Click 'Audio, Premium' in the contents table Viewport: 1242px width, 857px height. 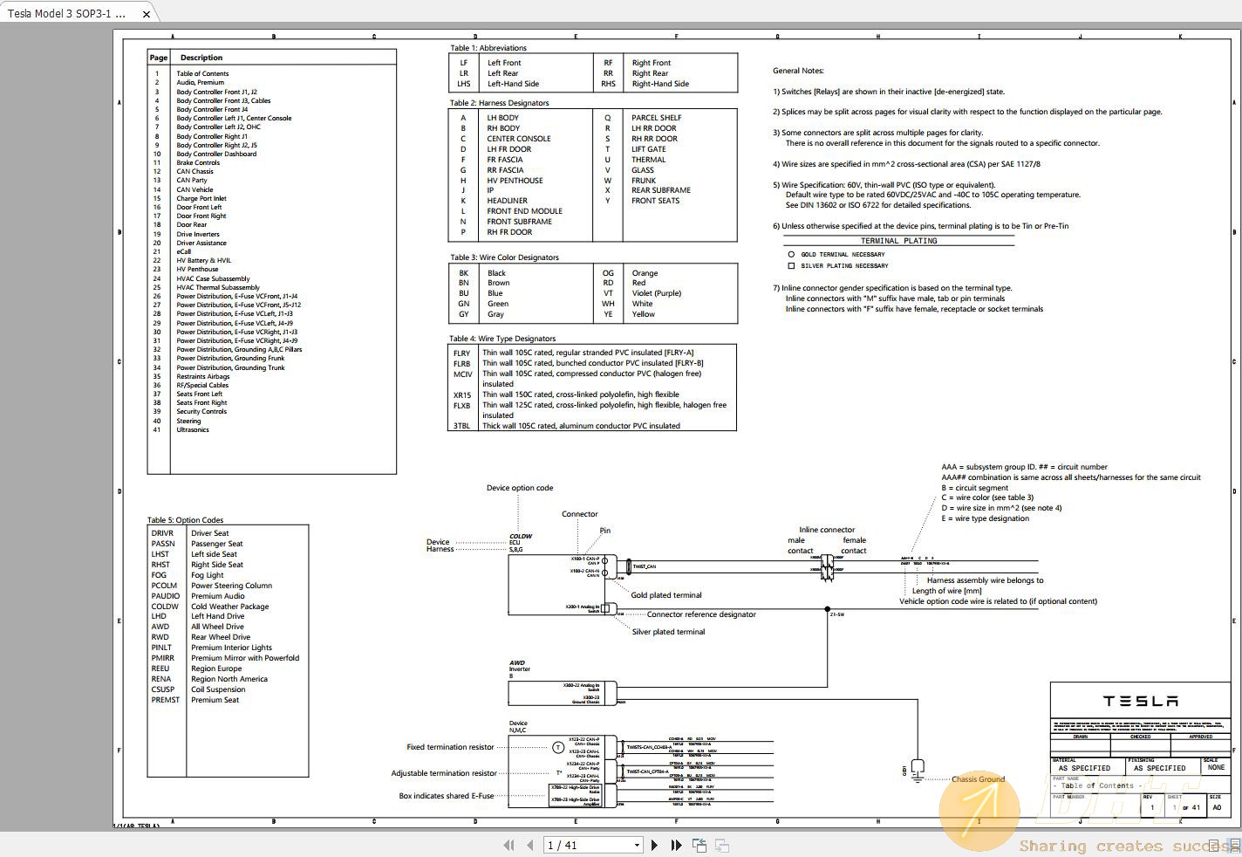click(200, 83)
